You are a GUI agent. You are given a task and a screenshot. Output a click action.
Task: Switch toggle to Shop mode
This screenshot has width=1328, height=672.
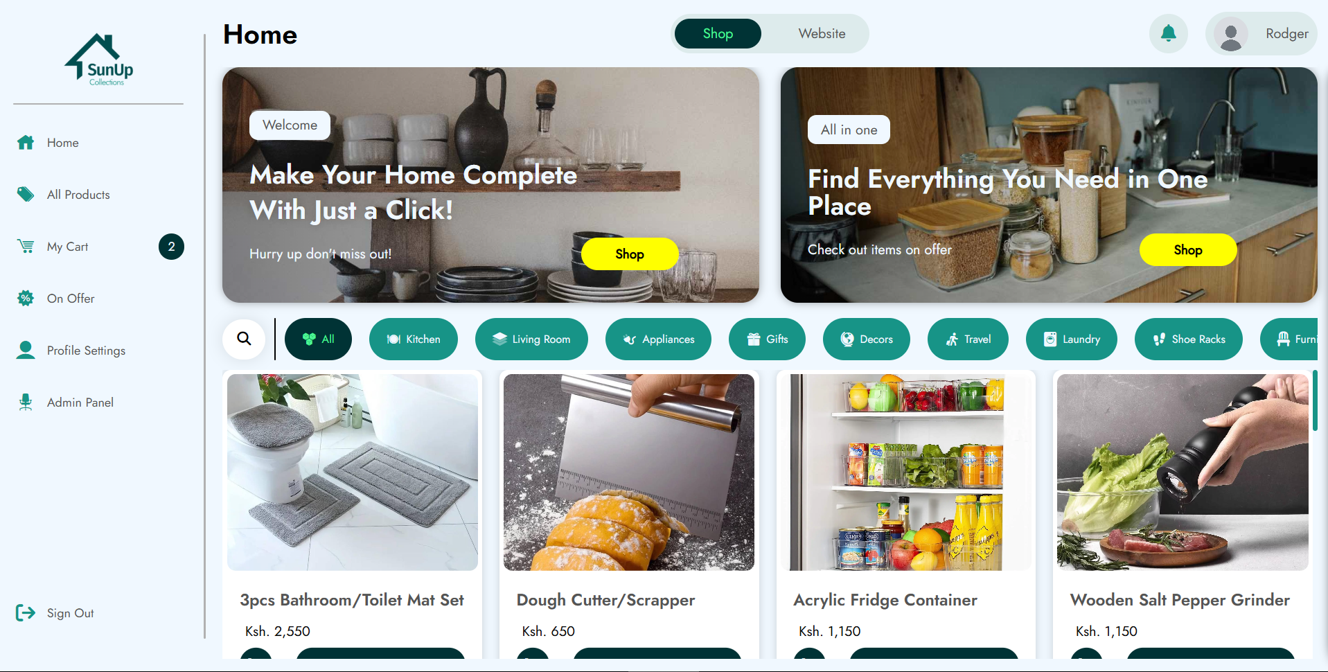pyautogui.click(x=718, y=33)
